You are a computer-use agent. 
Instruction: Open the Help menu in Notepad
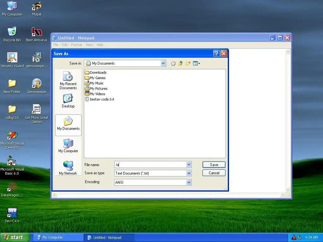[x=100, y=45]
